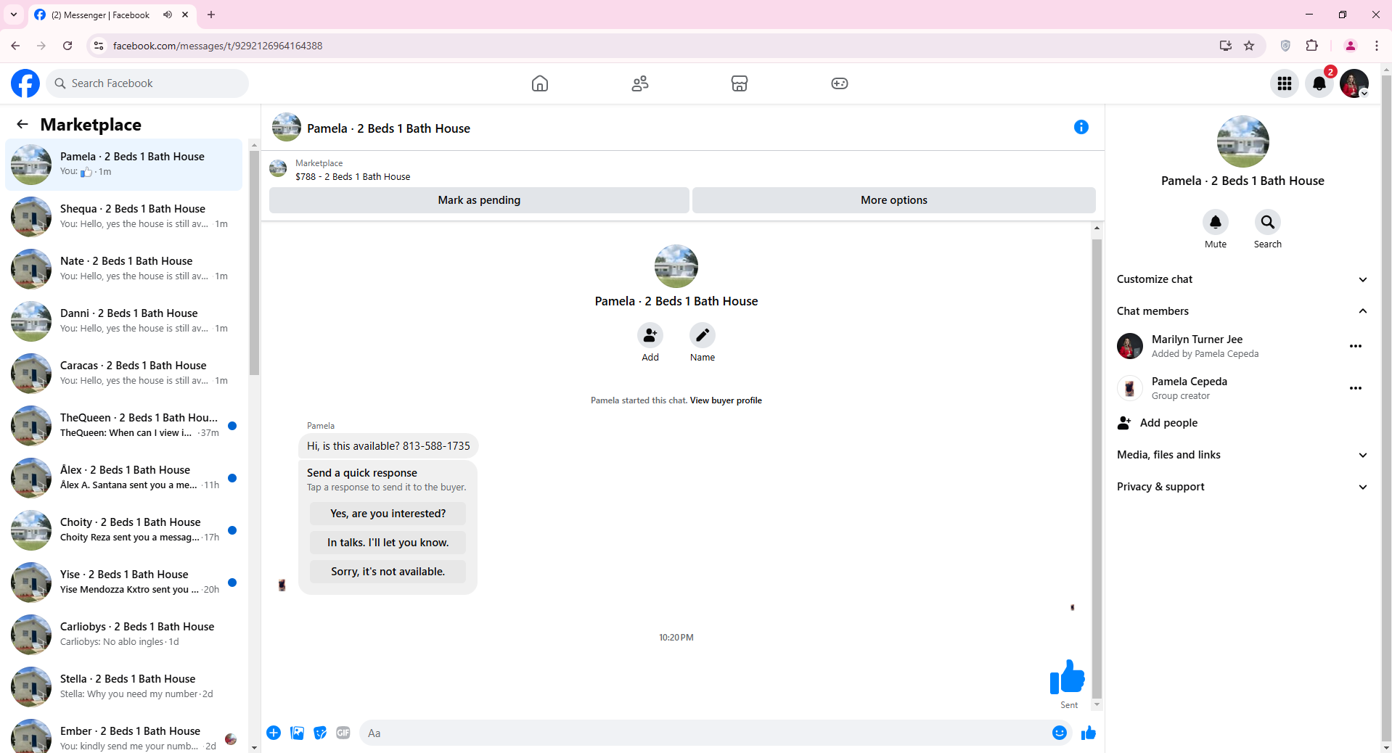The height and width of the screenshot is (753, 1392).
Task: Open options for Marilyn Turner Jee
Action: coord(1356,346)
